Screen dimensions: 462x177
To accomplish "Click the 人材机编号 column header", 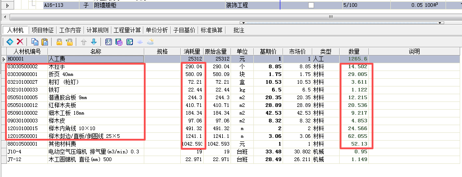I will 27,51.
